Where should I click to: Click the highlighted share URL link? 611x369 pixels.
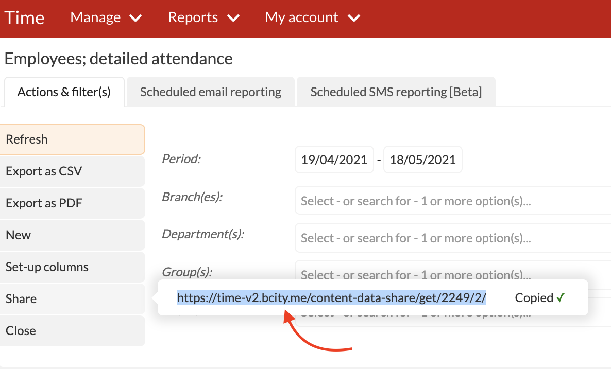click(332, 298)
